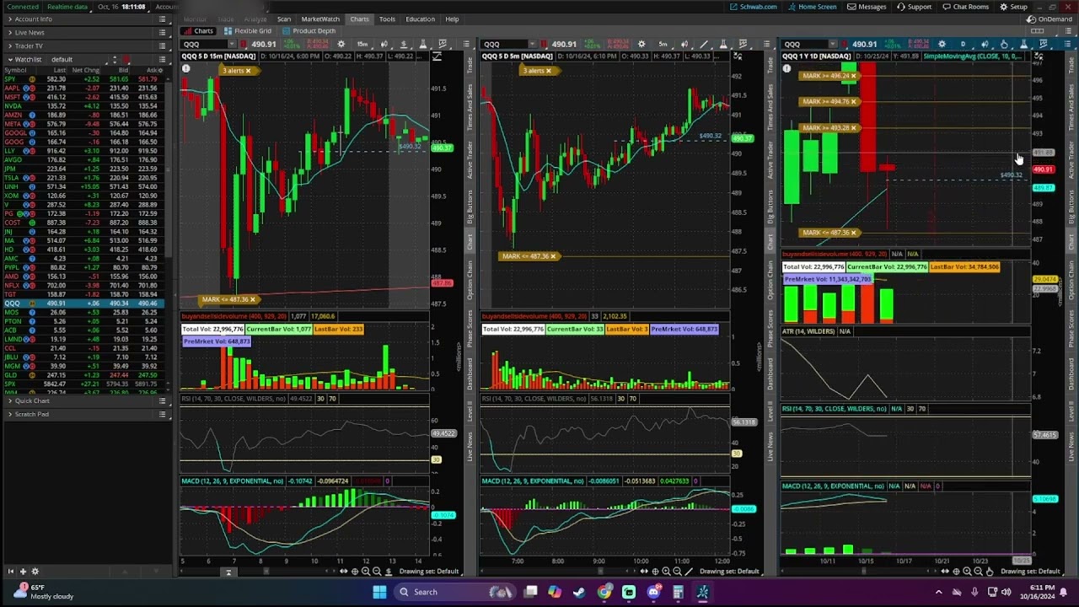
Task: Open Studies flask icon on 5m chart
Action: click(x=722, y=44)
